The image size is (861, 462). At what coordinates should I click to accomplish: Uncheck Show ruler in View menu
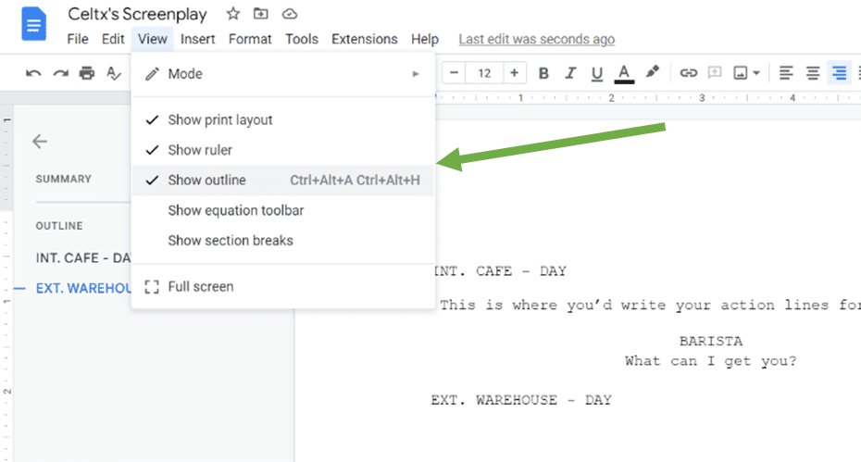tap(200, 150)
